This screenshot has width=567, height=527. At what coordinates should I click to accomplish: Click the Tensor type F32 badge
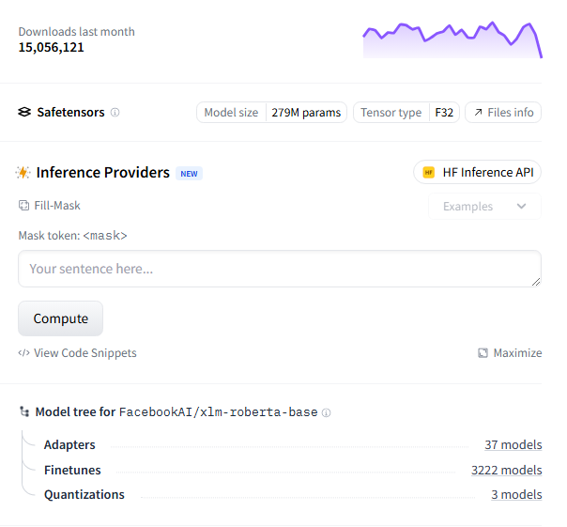click(x=406, y=113)
